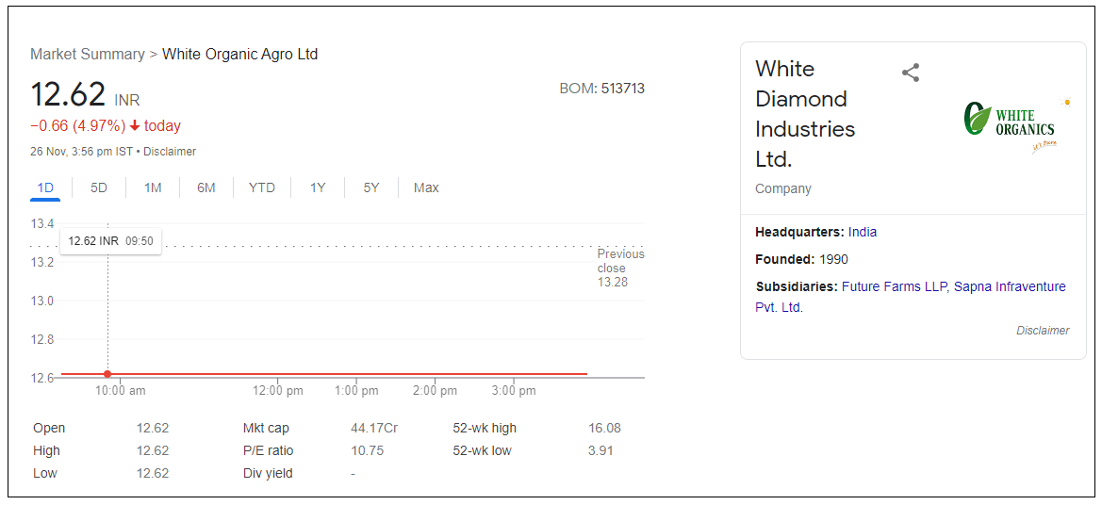The image size is (1102, 505).
Task: Select YTD time range
Action: pos(262,187)
